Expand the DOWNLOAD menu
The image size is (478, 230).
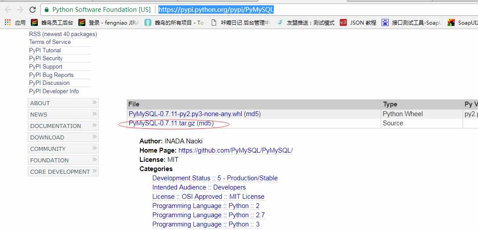(63, 137)
